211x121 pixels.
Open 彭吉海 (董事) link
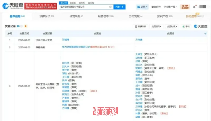tap(66, 84)
